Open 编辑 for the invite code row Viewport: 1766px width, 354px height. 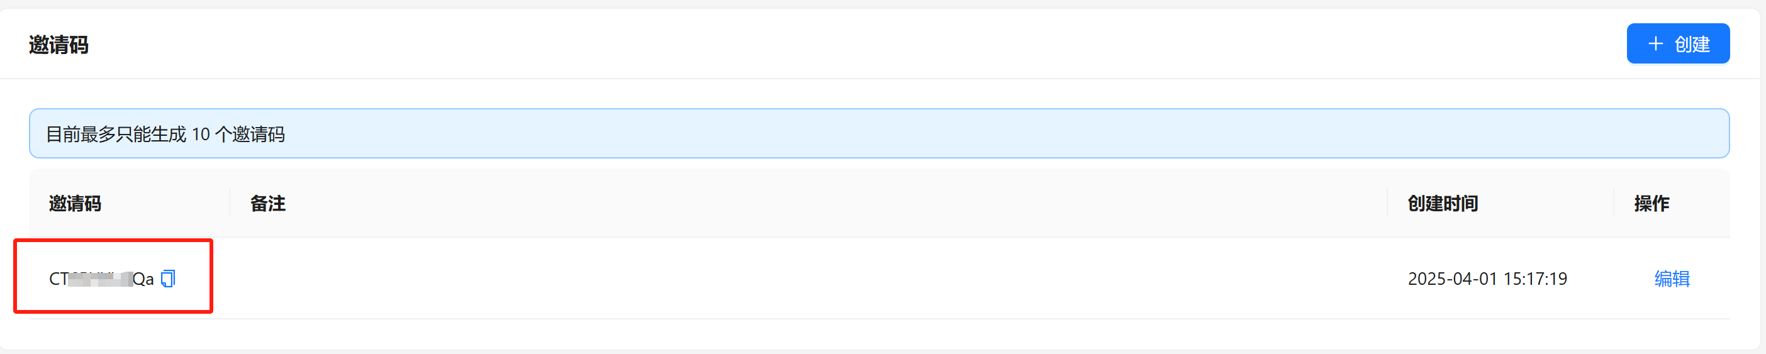pos(1672,279)
